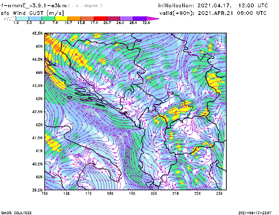
Task: Click the magenta arrow tip of the legend
Action: [x=152, y=18]
